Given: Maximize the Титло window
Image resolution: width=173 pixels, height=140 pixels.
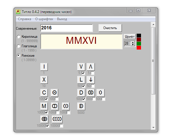Looking at the screenshot, I should coord(138,11).
